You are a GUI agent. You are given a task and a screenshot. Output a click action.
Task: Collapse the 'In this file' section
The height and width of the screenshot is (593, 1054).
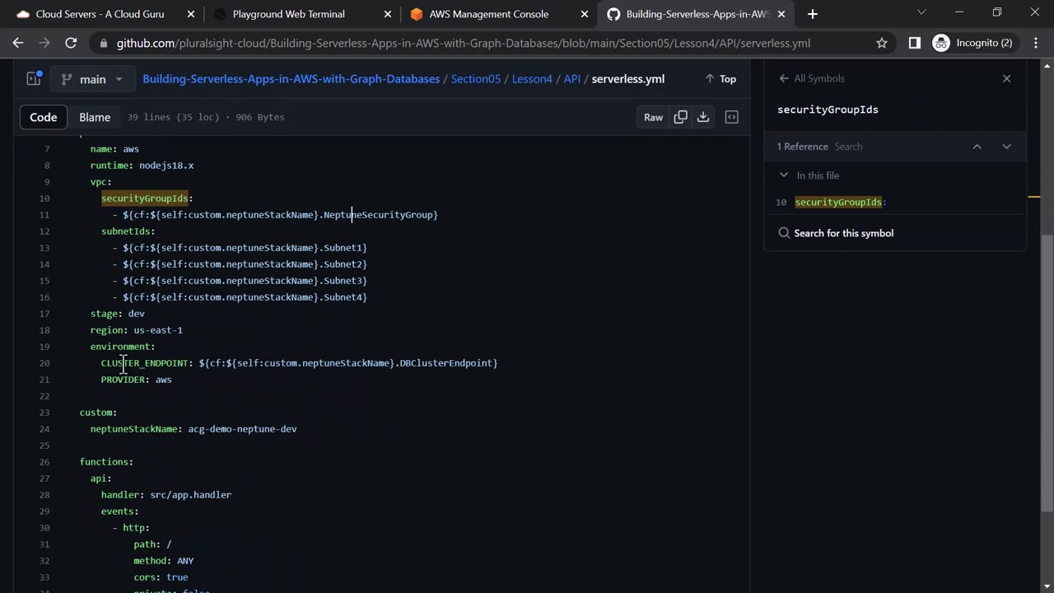pos(784,175)
